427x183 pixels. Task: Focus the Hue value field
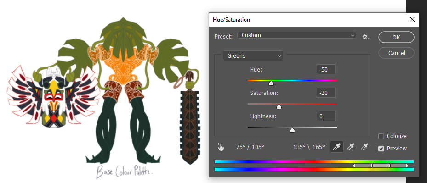[x=326, y=69]
